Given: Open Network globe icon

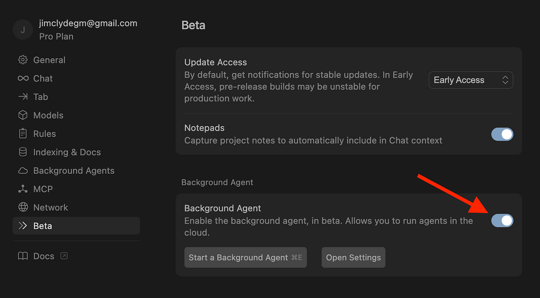Looking at the screenshot, I should pos(23,207).
